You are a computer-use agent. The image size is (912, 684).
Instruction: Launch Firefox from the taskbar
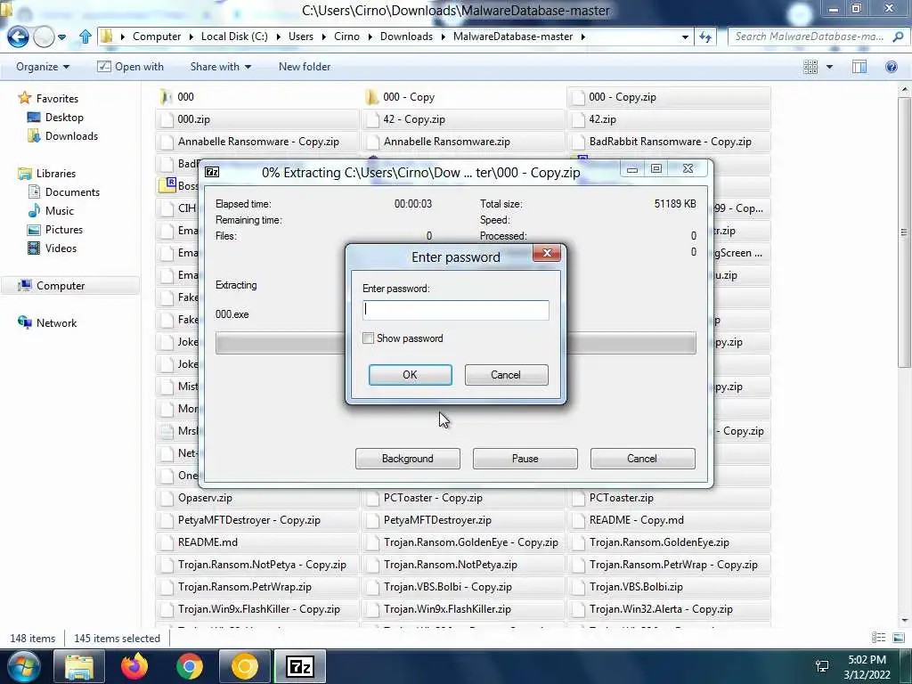click(134, 666)
